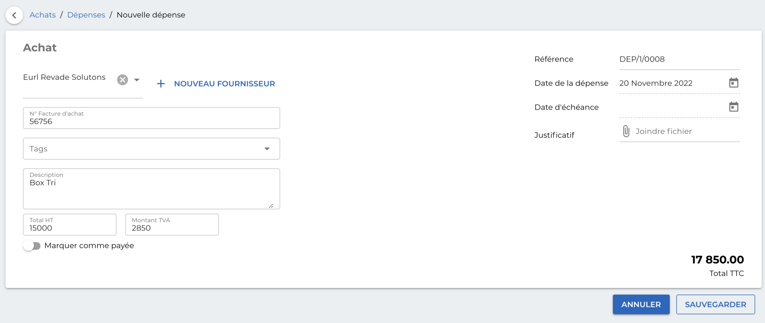Image resolution: width=765 pixels, height=323 pixels.
Task: Click the SAUVEGARDER button
Action: (715, 304)
